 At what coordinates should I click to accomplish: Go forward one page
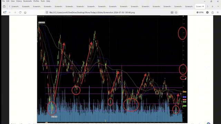[15, 12]
